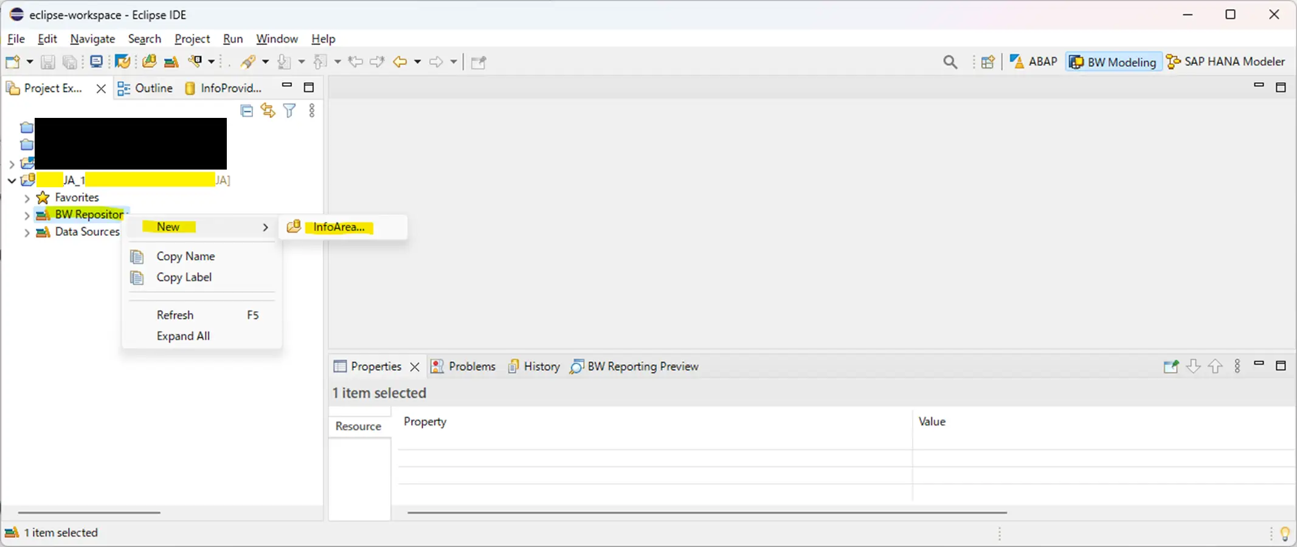1297x547 pixels.
Task: Open the Edit menu
Action: pyautogui.click(x=47, y=39)
